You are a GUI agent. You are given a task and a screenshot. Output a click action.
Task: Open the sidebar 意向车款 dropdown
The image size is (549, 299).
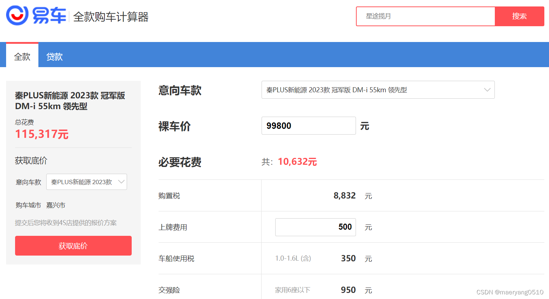click(86, 182)
